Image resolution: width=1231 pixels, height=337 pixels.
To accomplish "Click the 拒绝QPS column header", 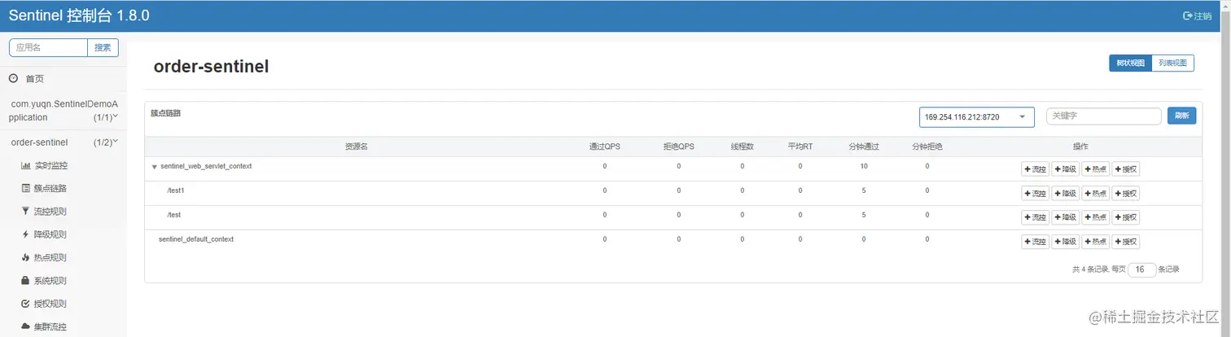I will (x=679, y=147).
